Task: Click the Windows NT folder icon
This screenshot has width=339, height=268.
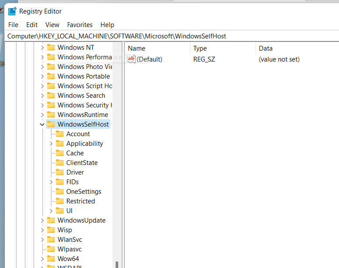Action: click(x=51, y=48)
